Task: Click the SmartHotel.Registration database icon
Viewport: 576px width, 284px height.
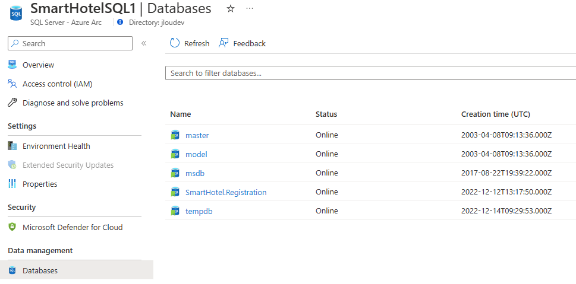Action: click(175, 192)
